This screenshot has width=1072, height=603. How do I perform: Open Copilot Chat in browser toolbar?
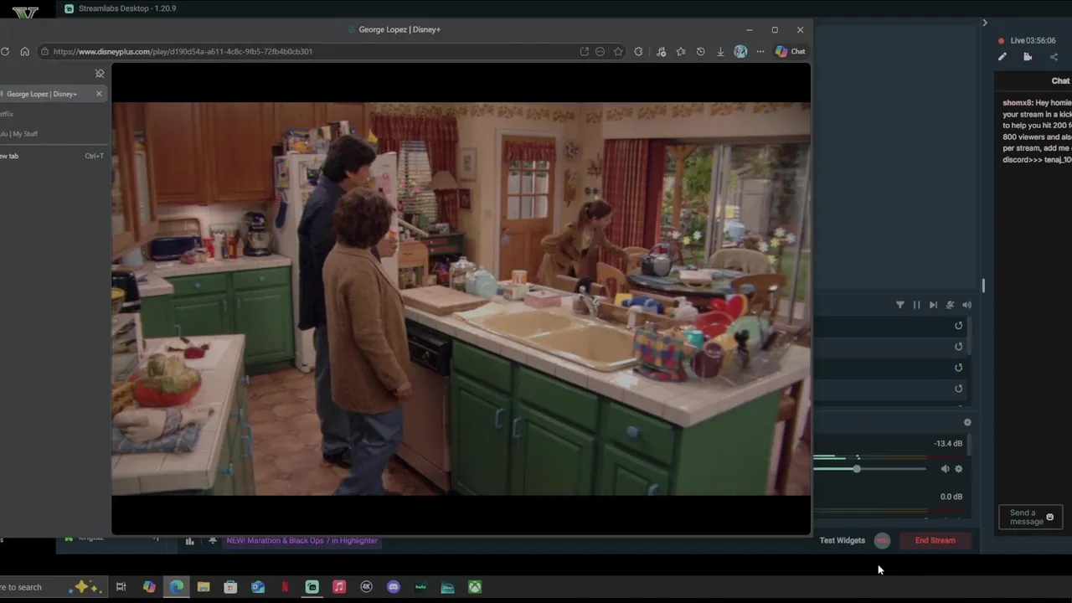pos(790,51)
